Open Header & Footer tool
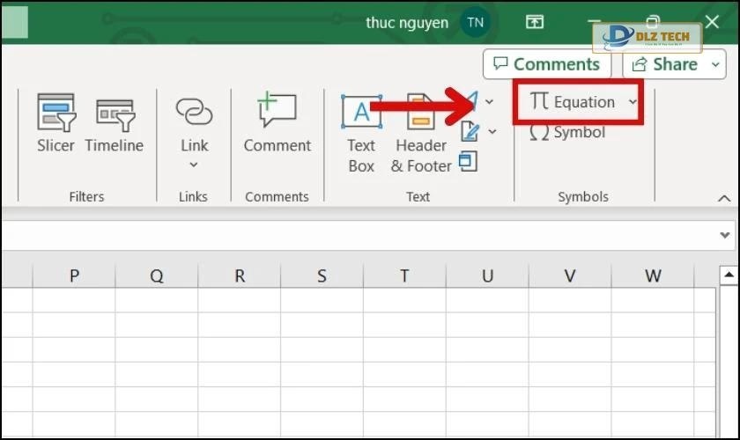The image size is (740, 440). pos(421,132)
